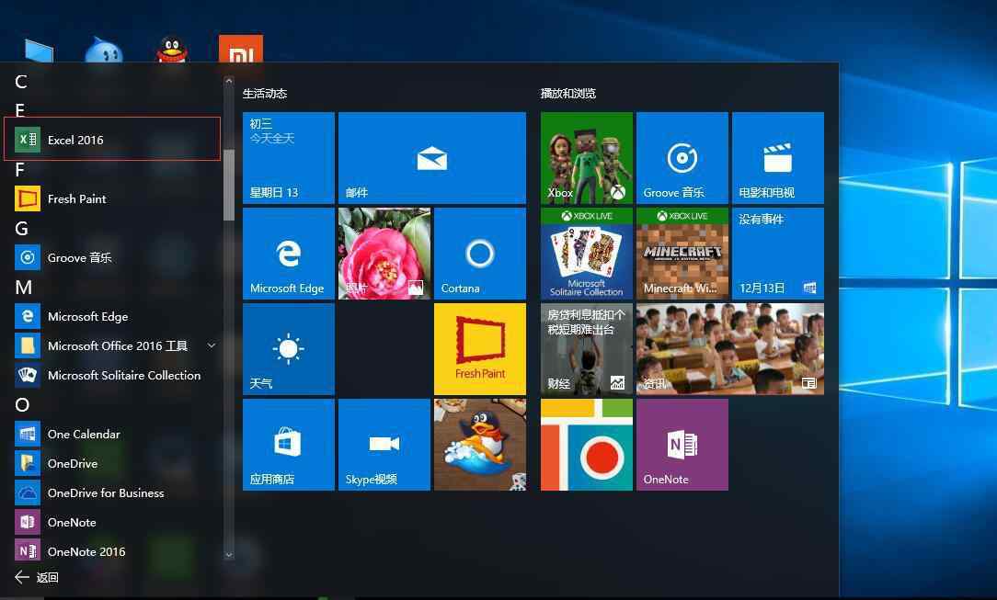Open the 没有事件 12月13日 calendar tile

click(778, 254)
